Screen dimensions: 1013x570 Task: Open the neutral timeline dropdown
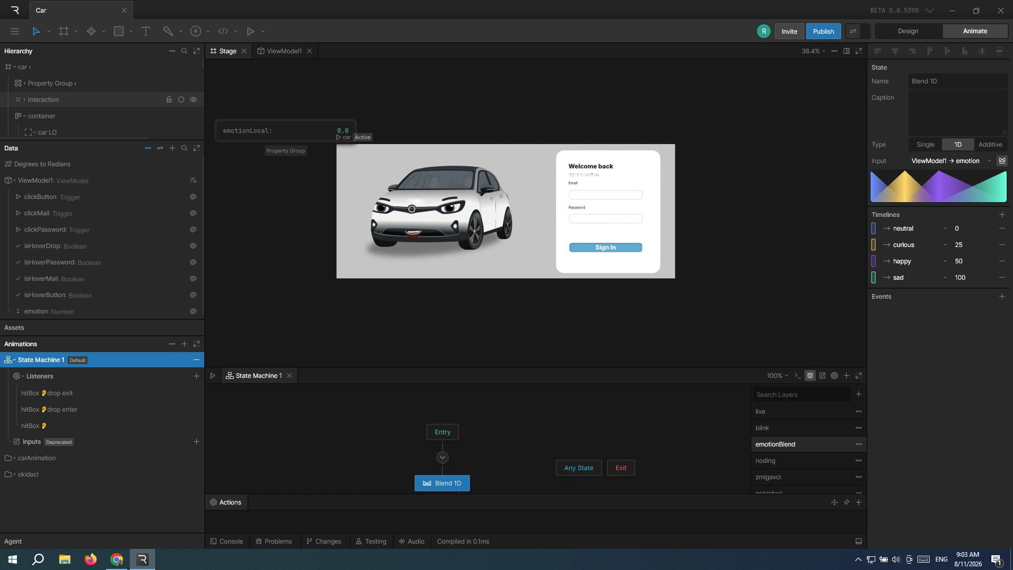point(944,229)
